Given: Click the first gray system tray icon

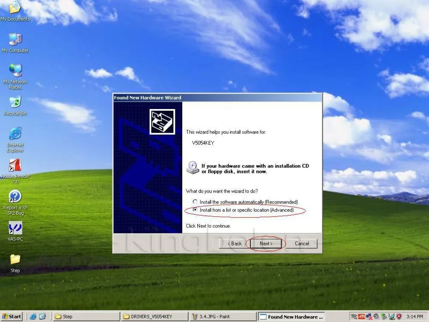Looking at the screenshot, I should click(354, 316).
